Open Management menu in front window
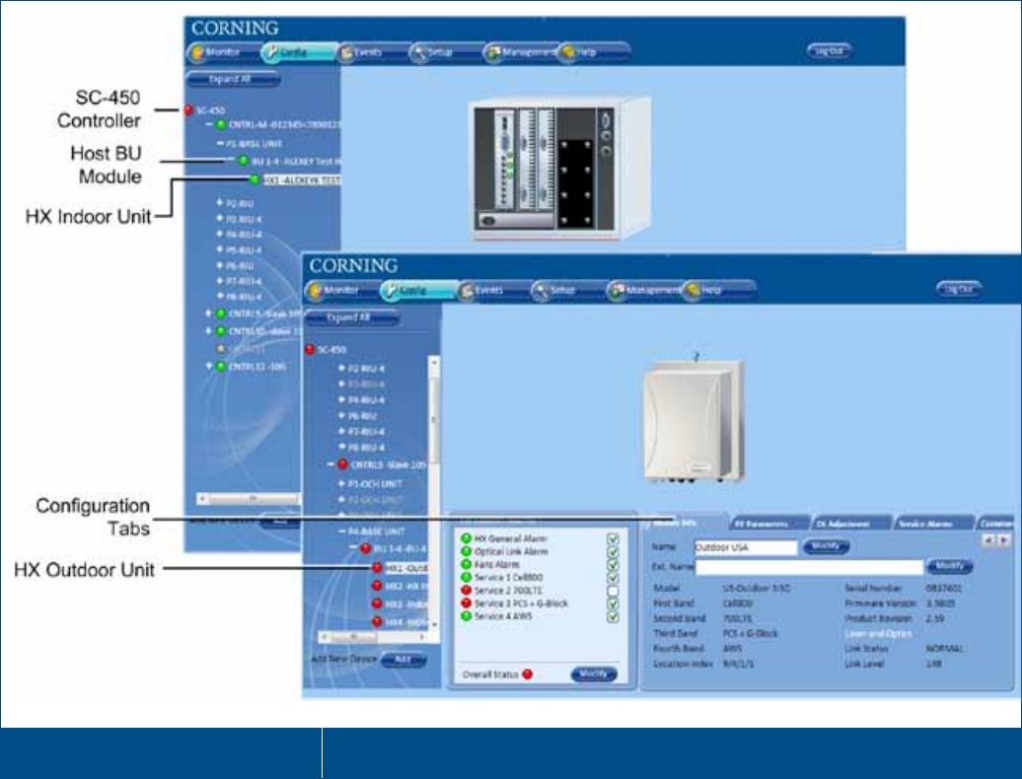This screenshot has height=779, width=1022. coord(645,291)
